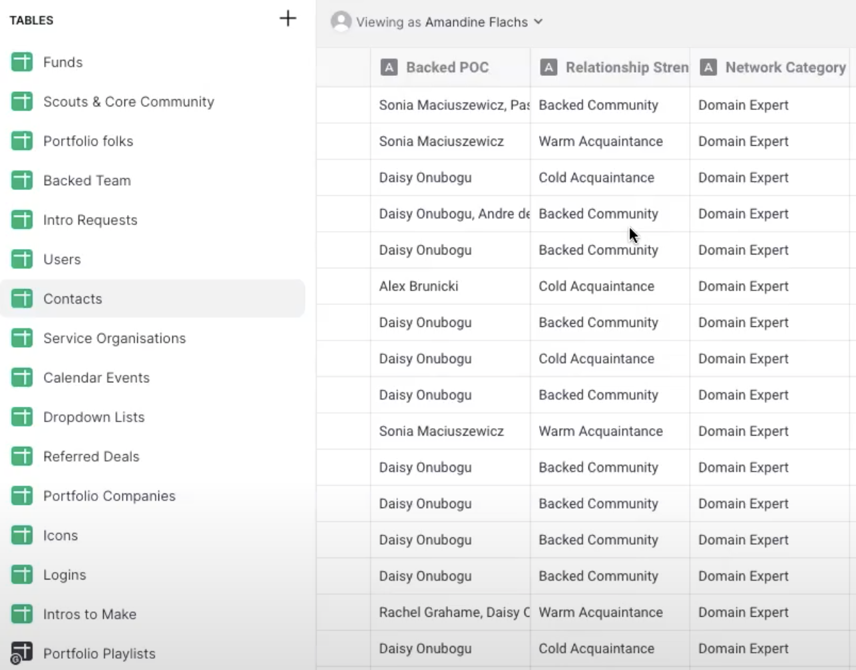Click Cold Acquaintance in Alex Brunicki row
Viewport: 856px width, 670px height.
click(610, 286)
